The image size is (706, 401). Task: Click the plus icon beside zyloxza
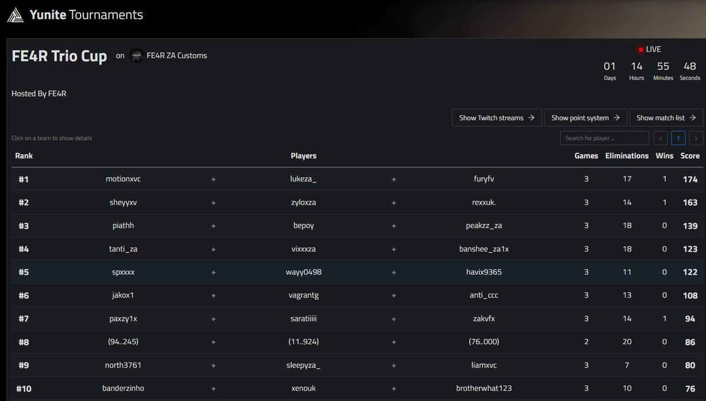394,202
